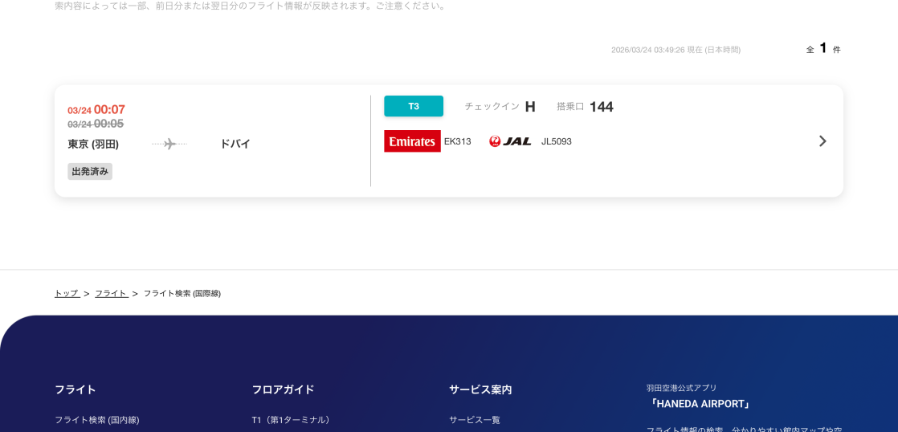The image size is (898, 432).
Task: Click the ドバイ destination name
Action: pyautogui.click(x=235, y=144)
